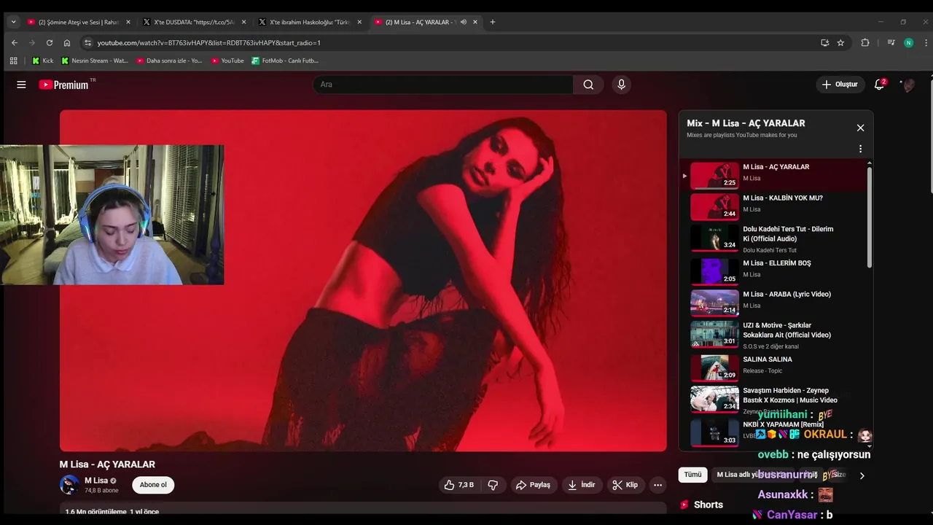Click the URL address bar
This screenshot has width=933, height=525.
tap(452, 43)
